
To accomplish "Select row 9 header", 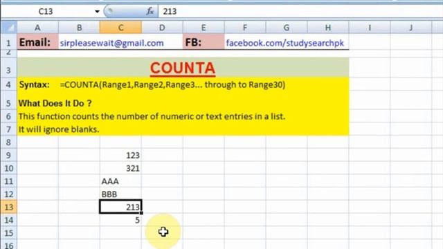I will [x=9, y=155].
